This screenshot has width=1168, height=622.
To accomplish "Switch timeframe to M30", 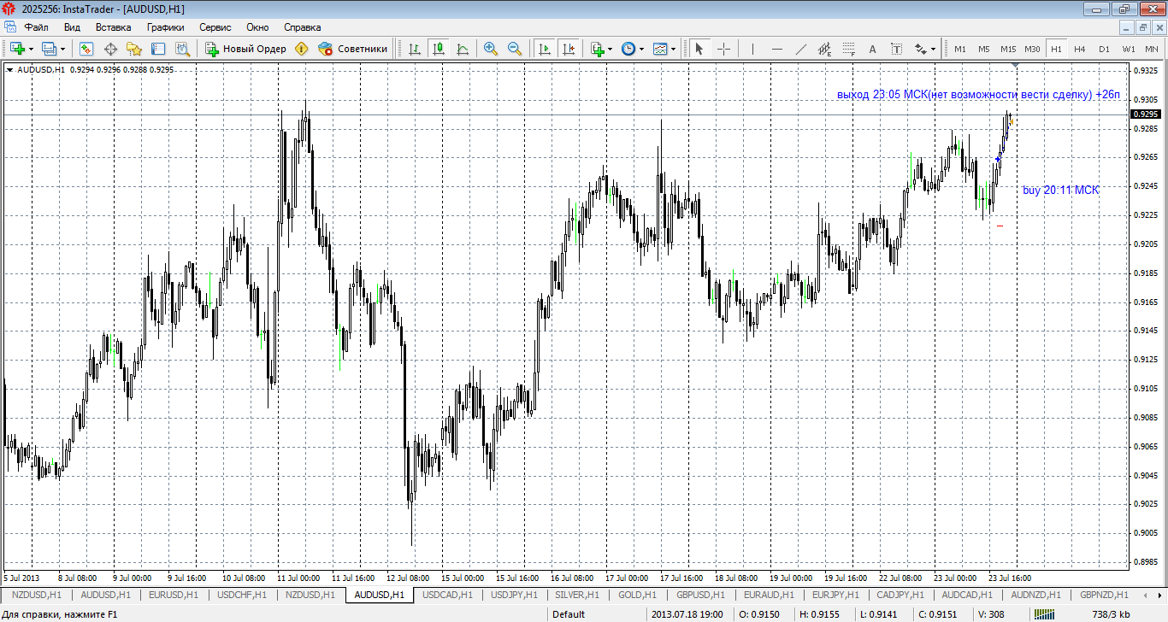I will tap(1032, 49).
